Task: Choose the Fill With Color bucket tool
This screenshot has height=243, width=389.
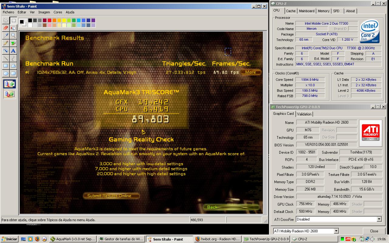Action: coord(13,28)
